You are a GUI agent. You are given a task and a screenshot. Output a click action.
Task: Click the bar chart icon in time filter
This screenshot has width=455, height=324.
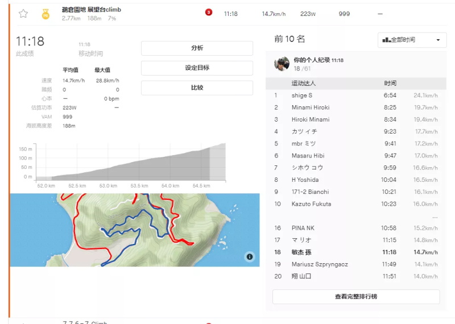[386, 40]
